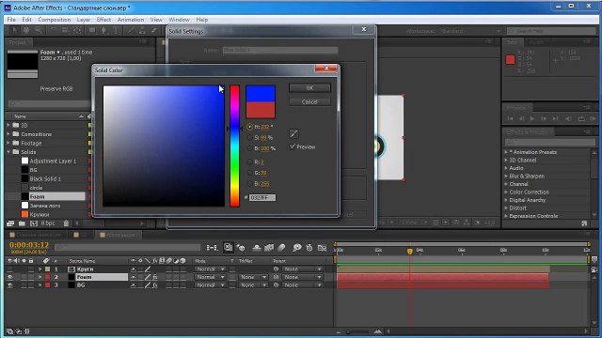602x338 pixels.
Task: Select the H hue radio button
Action: (x=249, y=127)
